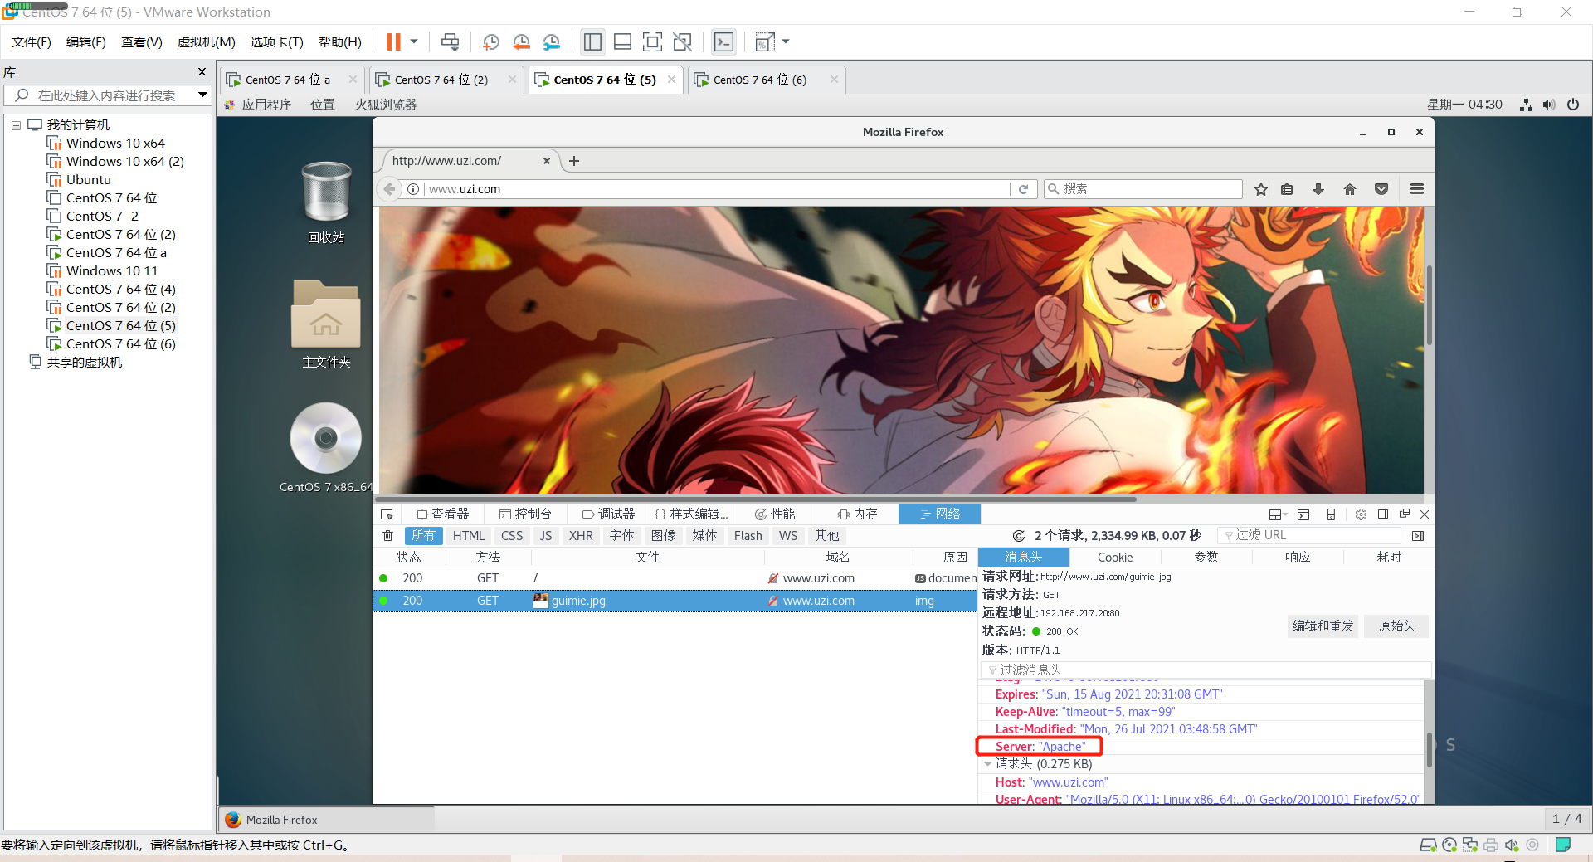Toggle the WS network filter
Screen dimensions: 1593x862
pyautogui.click(x=788, y=536)
